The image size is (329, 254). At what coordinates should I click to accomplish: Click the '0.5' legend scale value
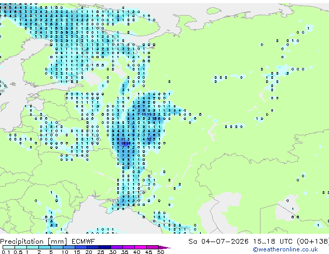18,252
